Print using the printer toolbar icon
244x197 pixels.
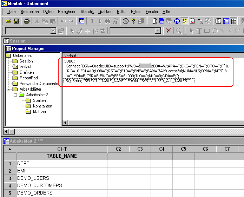[x=27, y=21]
